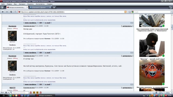Click the RSS feed icon in address bar
Viewport: 173px width, 97px height.
pyautogui.click(x=125, y=12)
